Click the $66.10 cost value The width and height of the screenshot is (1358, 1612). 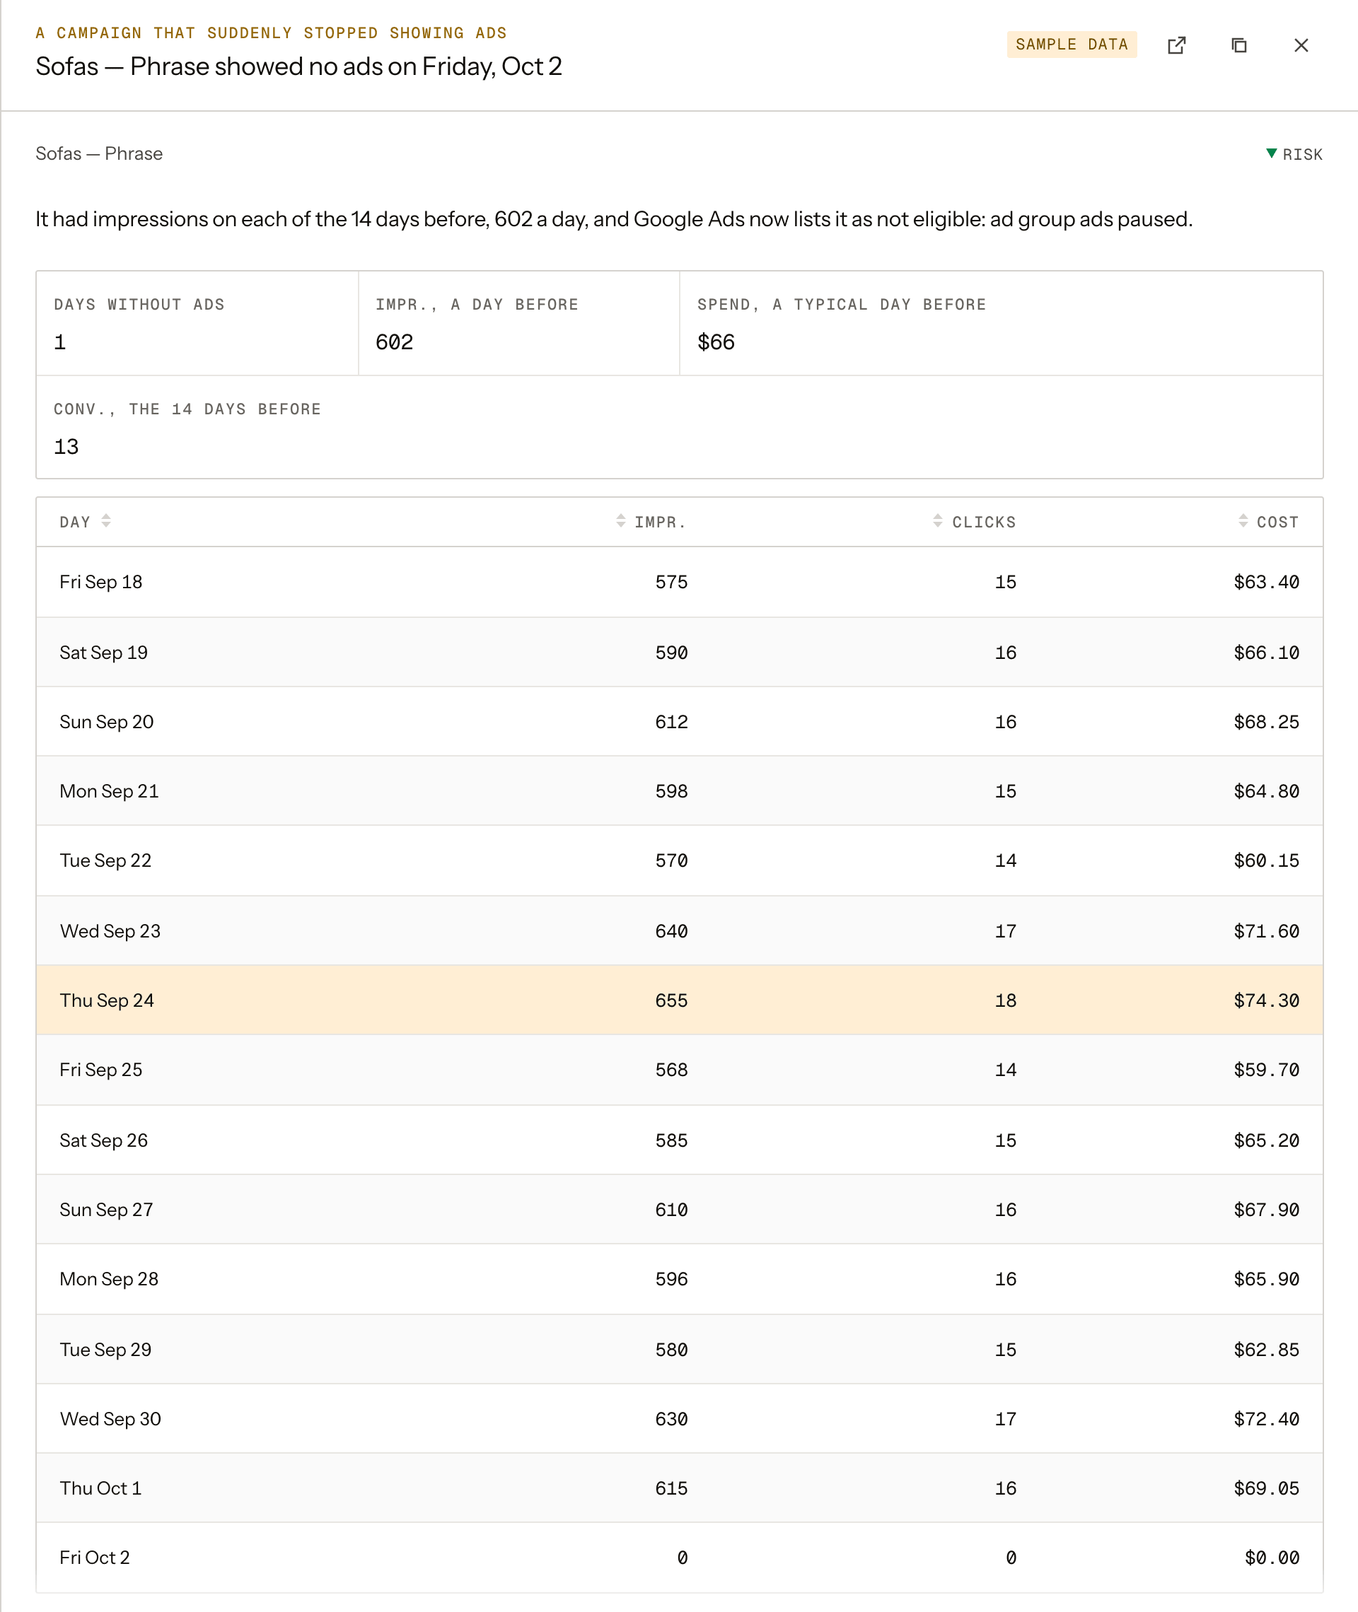coord(1266,653)
